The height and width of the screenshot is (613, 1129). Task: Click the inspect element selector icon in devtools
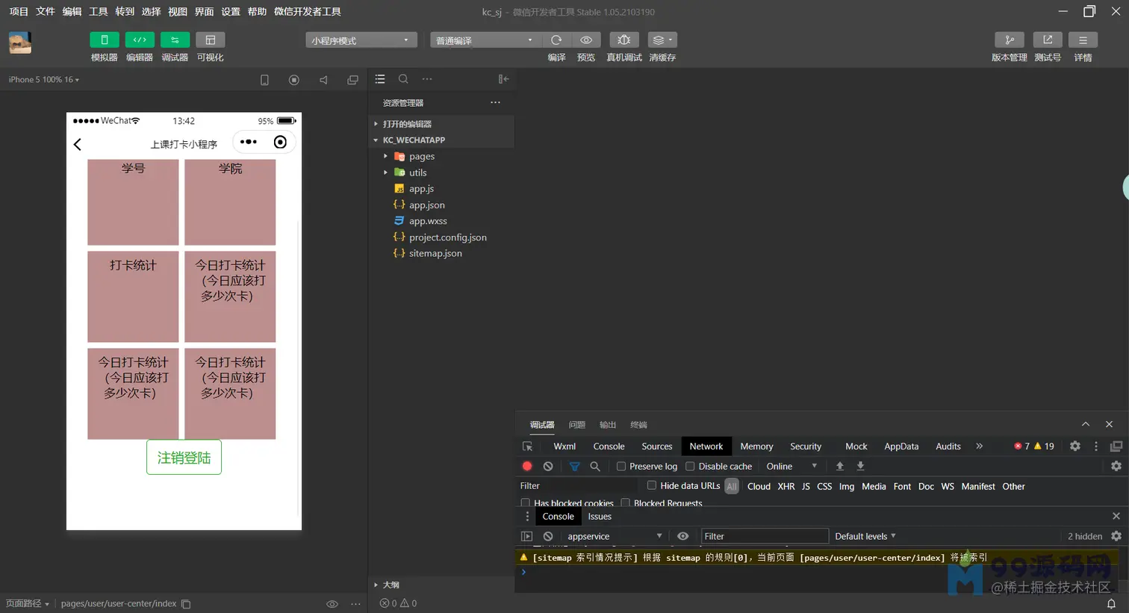(527, 446)
